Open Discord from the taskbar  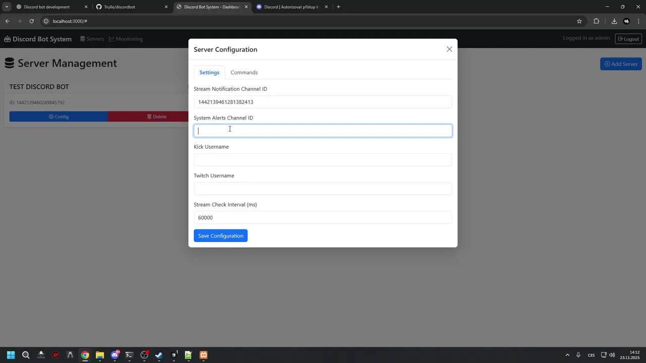(115, 355)
